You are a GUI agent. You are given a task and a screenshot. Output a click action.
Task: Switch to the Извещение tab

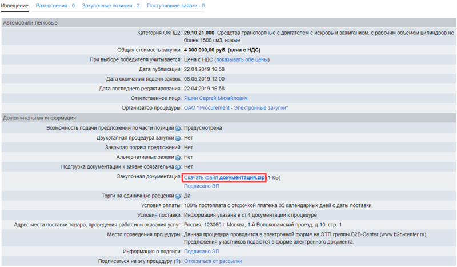coord(15,6)
